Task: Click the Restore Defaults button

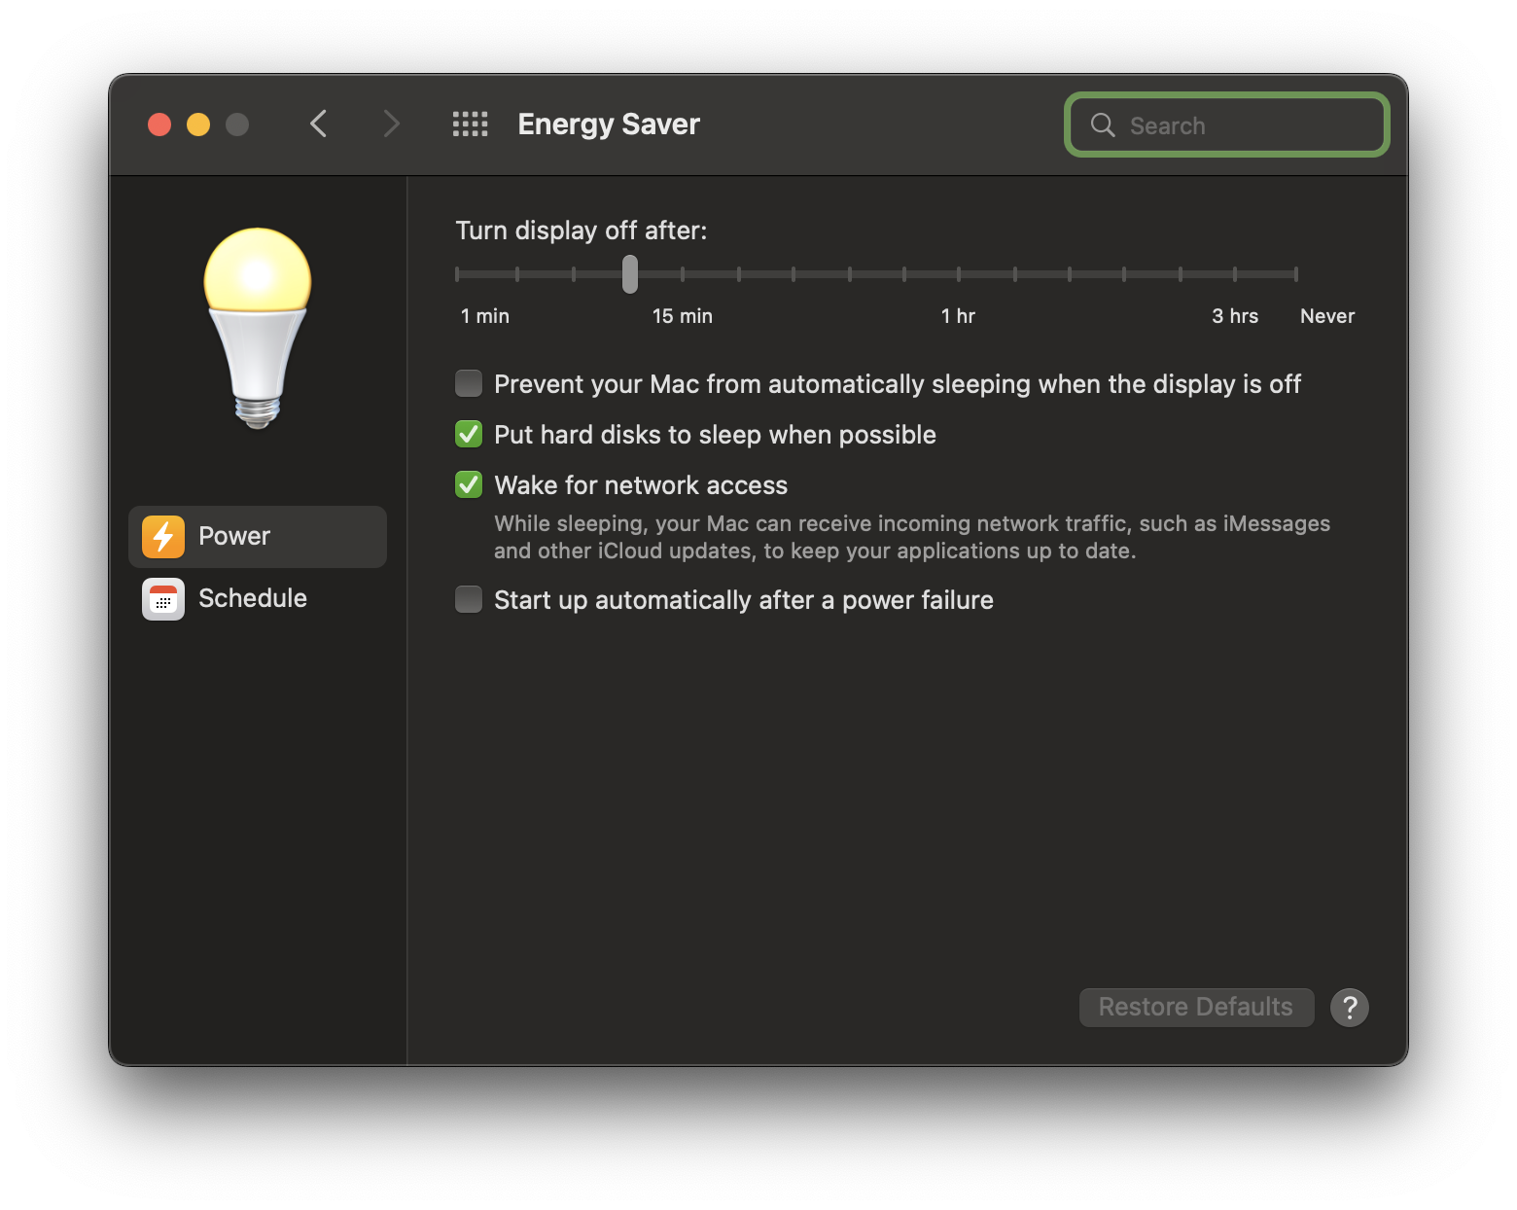Action: [1196, 1008]
